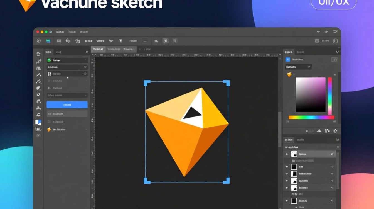Select the inactive second tab in layers panel
374x209 pixels.
coord(300,140)
